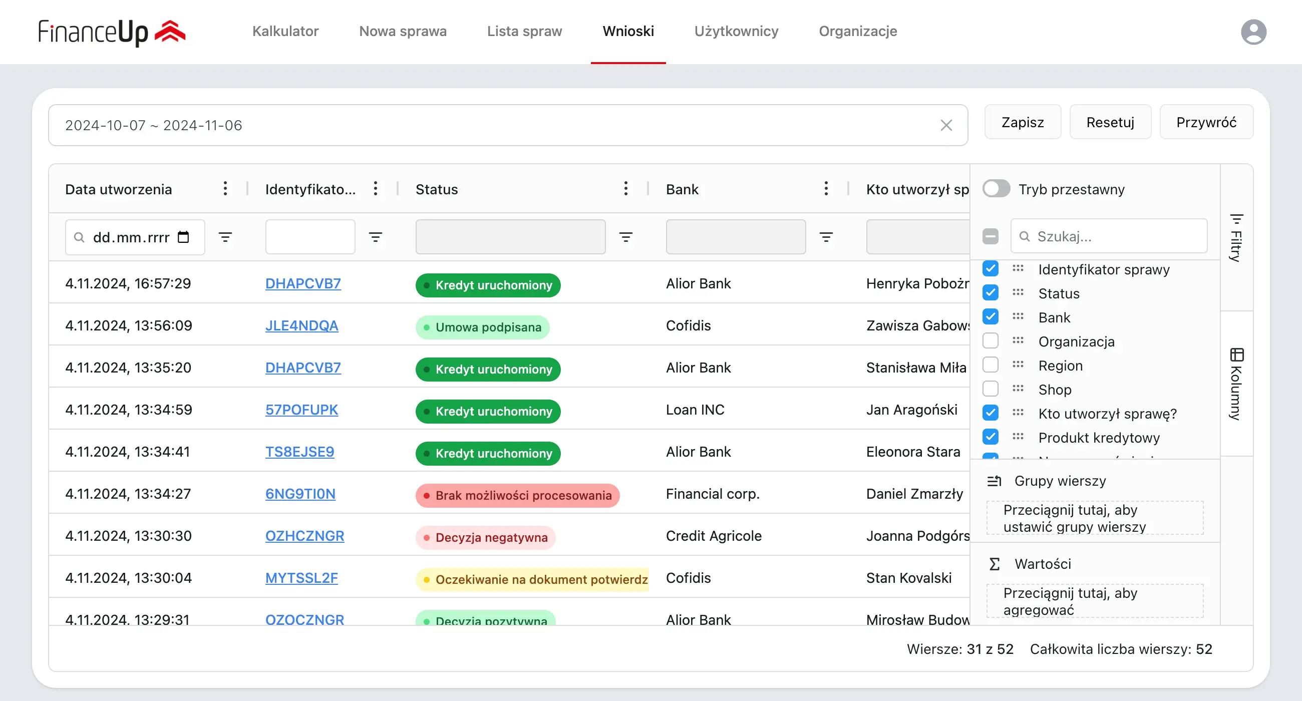This screenshot has width=1302, height=701.
Task: Grab the drag handle for Bank column item
Action: coord(1018,317)
